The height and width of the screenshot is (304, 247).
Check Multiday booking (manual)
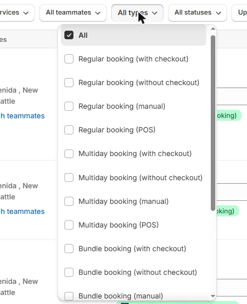tap(69, 201)
